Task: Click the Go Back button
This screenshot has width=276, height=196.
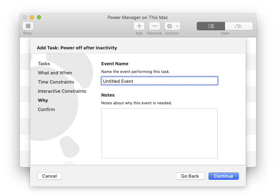Action: coord(190,176)
